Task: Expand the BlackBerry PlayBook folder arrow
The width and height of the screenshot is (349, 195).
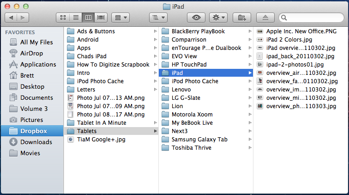Action: pos(250,31)
